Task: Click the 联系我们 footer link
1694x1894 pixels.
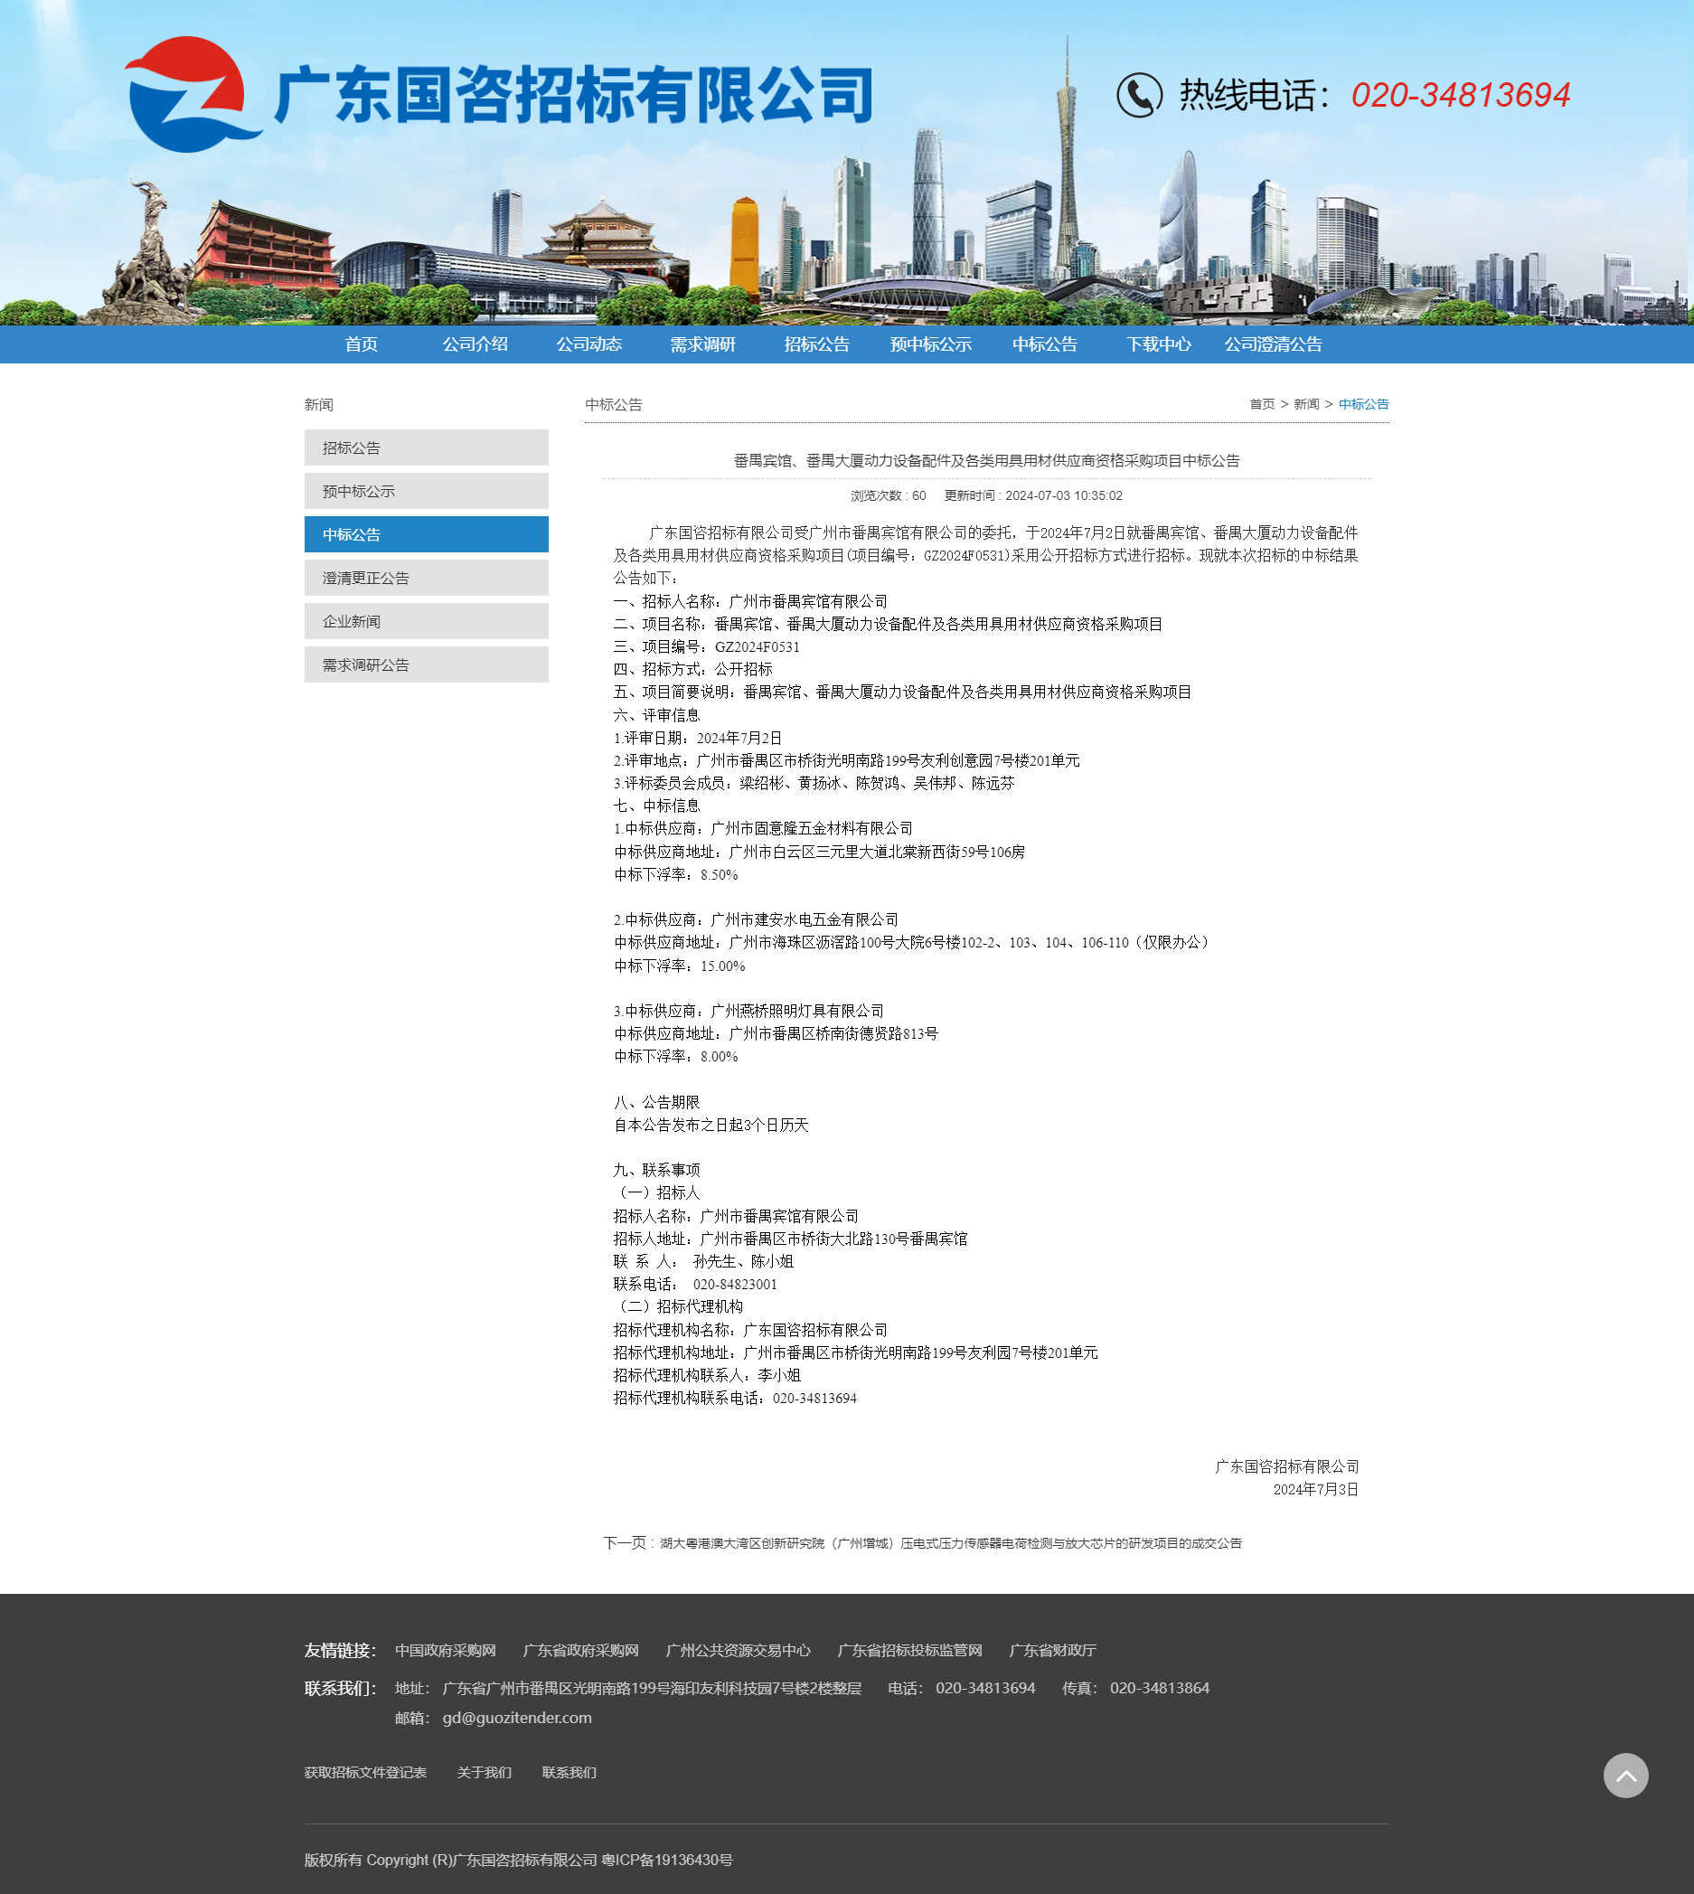Action: 569,1773
